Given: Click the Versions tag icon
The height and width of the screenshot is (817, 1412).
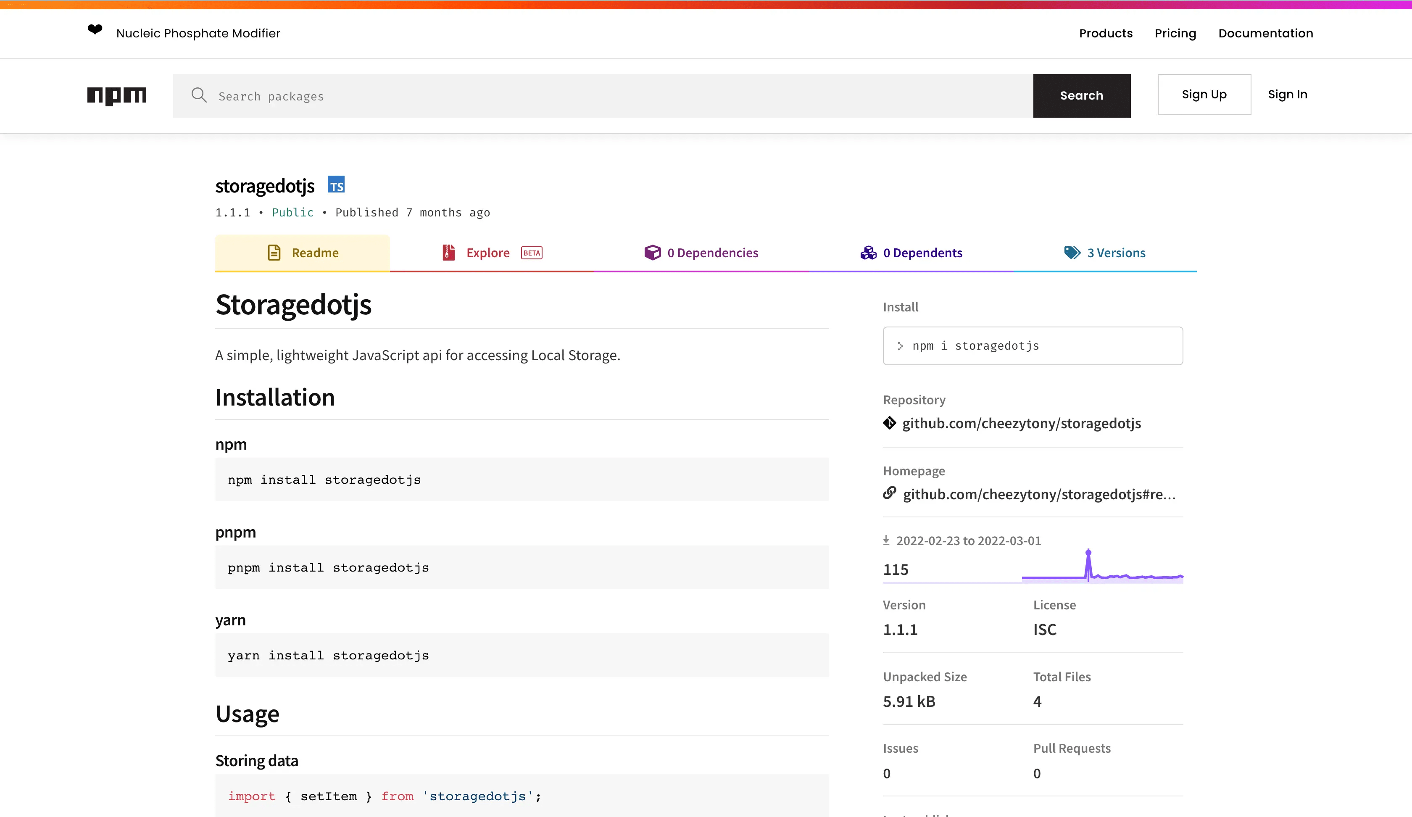Looking at the screenshot, I should (1072, 253).
